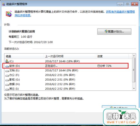This screenshot has width=140, height=126.
Task: Click the disk list scrollbar down arrow
Action: 134,88
